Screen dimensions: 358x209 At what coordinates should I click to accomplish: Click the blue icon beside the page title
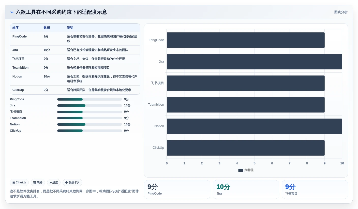[x=12, y=12]
